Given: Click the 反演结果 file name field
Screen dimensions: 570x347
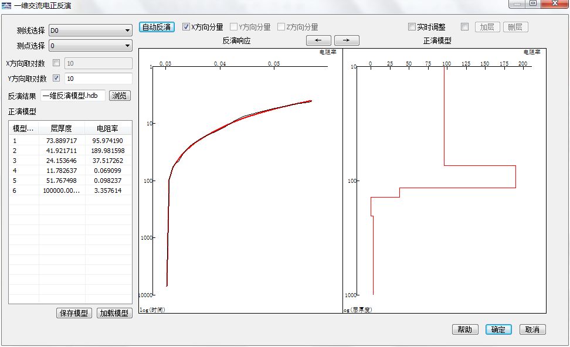Looking at the screenshot, I should click(x=73, y=96).
